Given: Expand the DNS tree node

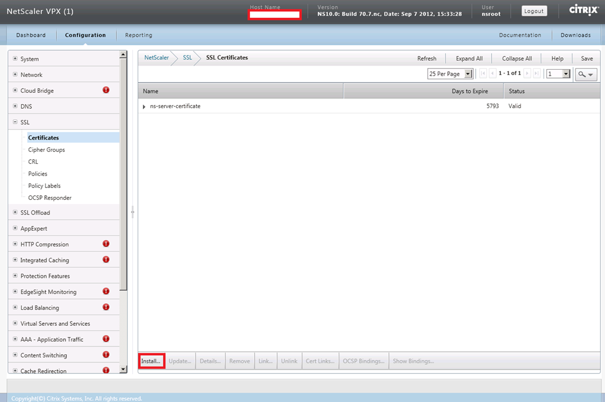Looking at the screenshot, I should coord(15,106).
